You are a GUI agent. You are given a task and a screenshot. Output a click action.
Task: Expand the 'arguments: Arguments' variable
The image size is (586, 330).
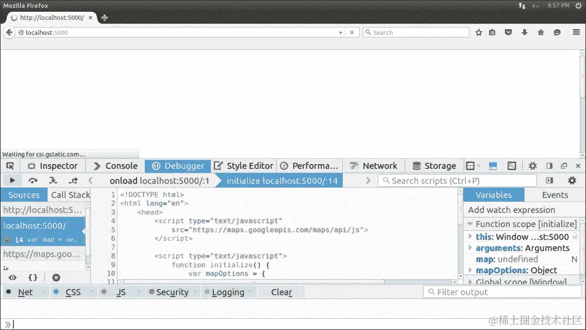[x=470, y=248]
